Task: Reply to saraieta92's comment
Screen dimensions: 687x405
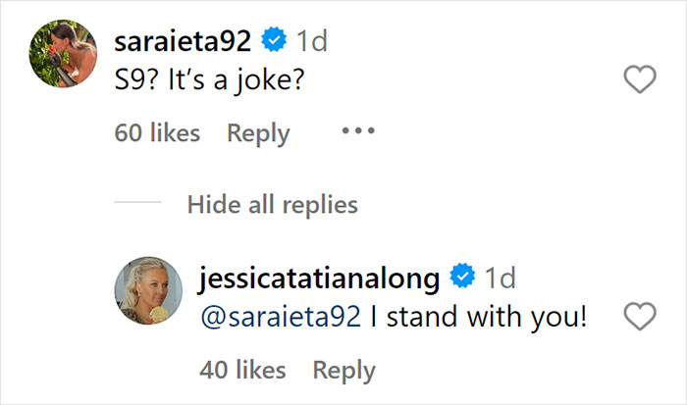Action: tap(258, 132)
